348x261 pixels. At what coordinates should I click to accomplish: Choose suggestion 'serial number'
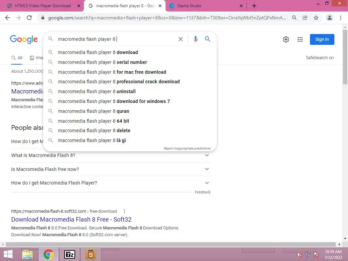130,62
